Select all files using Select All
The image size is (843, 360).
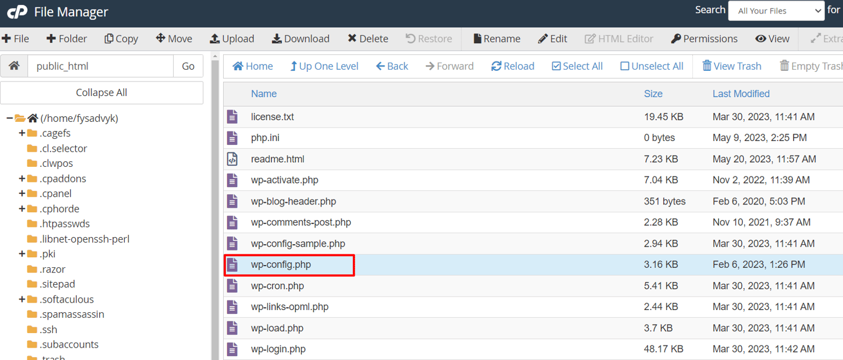pyautogui.click(x=577, y=66)
